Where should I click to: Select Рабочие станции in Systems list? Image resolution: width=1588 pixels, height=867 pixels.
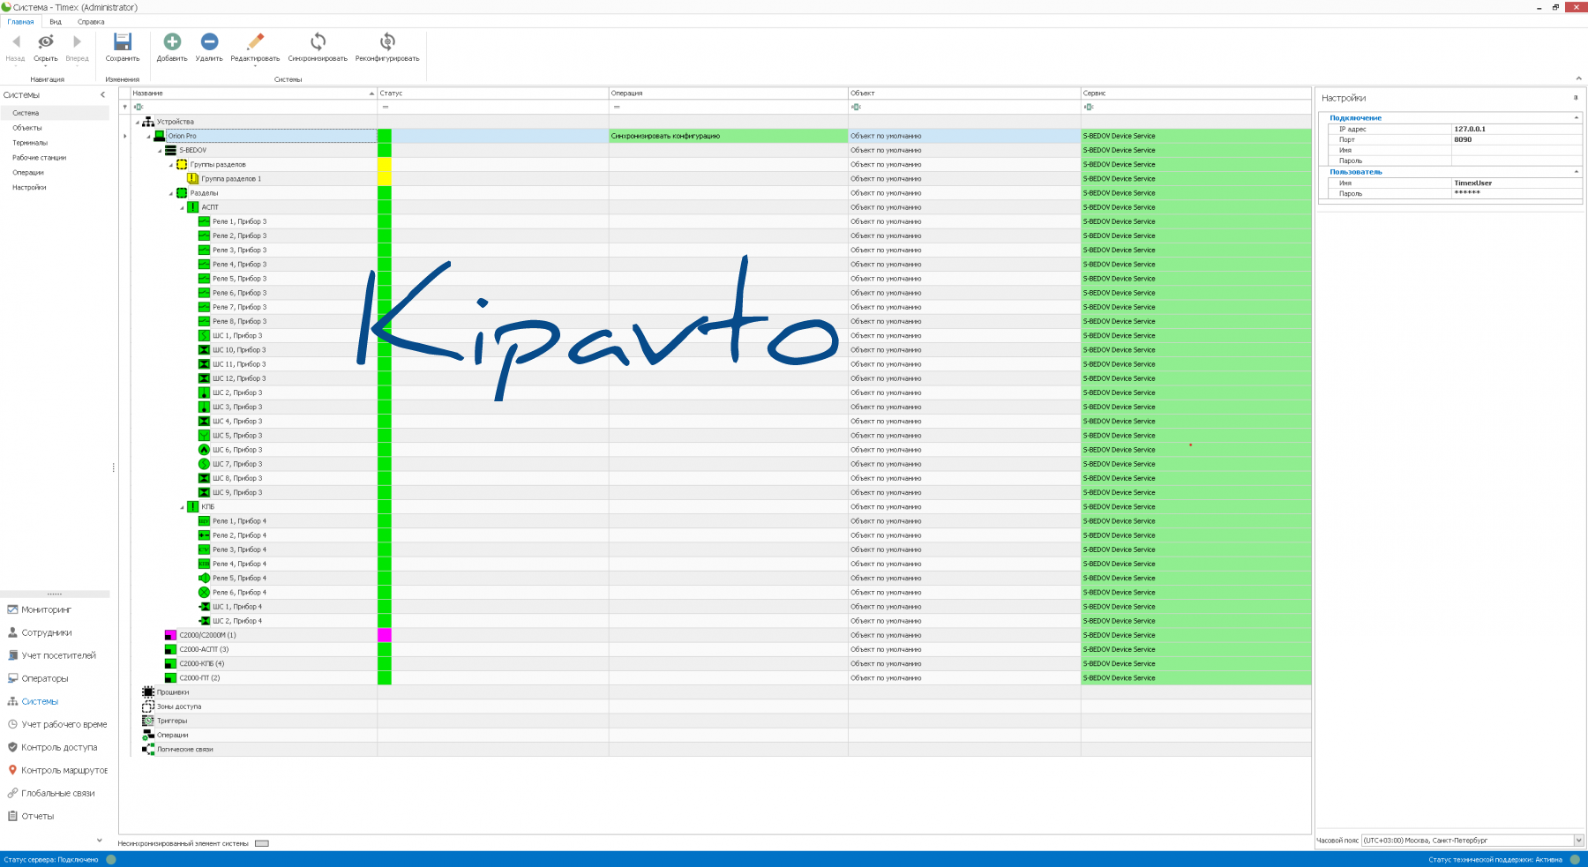[39, 158]
